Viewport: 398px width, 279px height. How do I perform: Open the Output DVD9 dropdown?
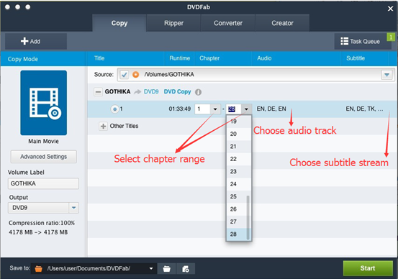73,208
